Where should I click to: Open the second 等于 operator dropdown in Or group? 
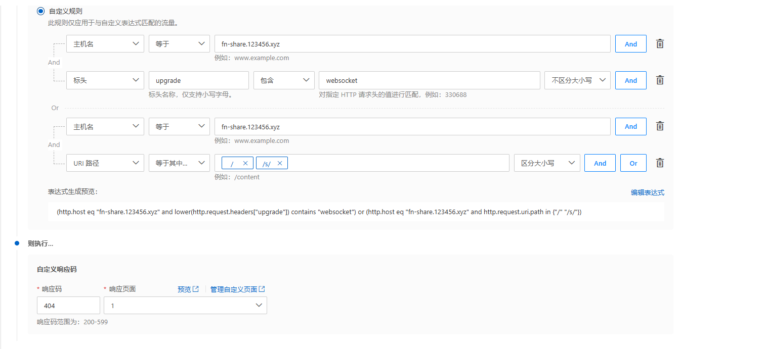click(179, 127)
